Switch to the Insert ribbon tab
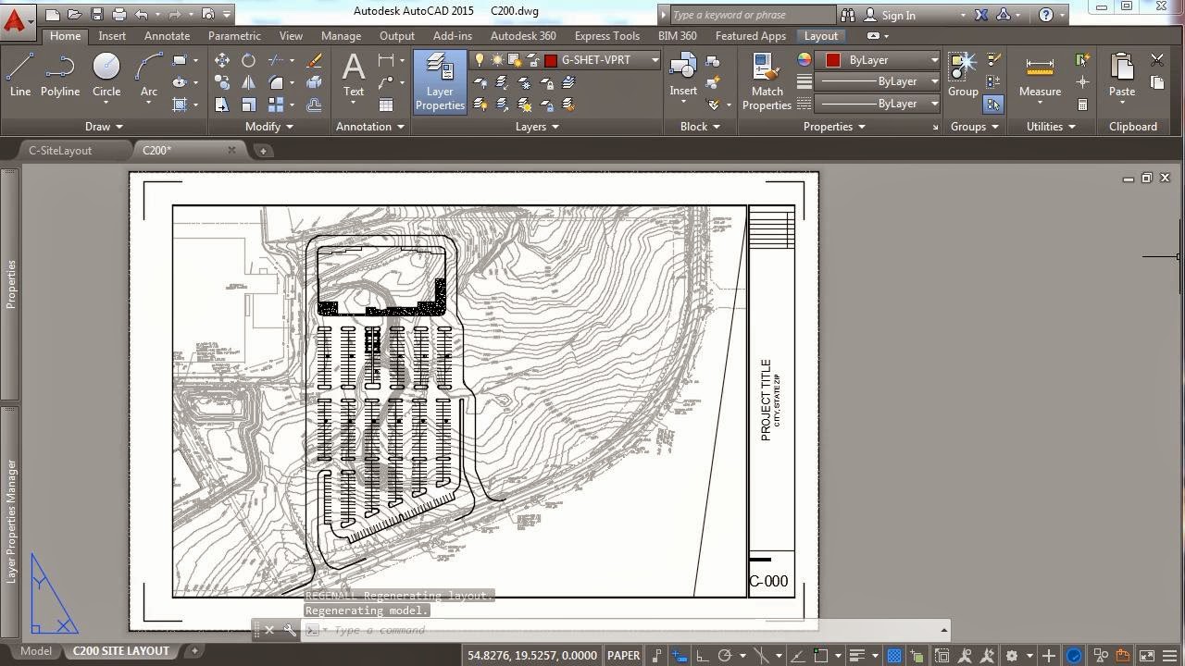 [x=112, y=36]
